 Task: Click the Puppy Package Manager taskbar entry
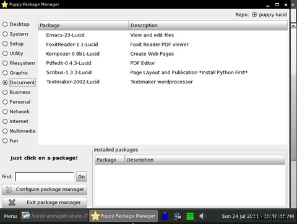click(123, 216)
